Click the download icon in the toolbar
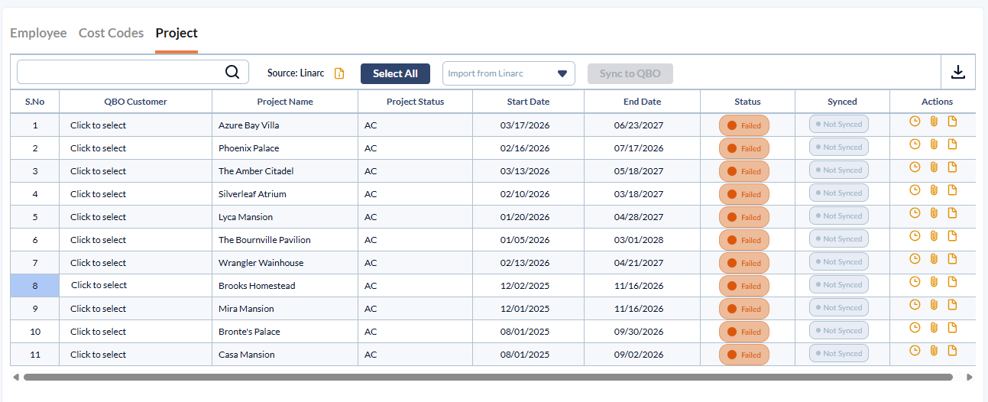The image size is (988, 402). [958, 72]
